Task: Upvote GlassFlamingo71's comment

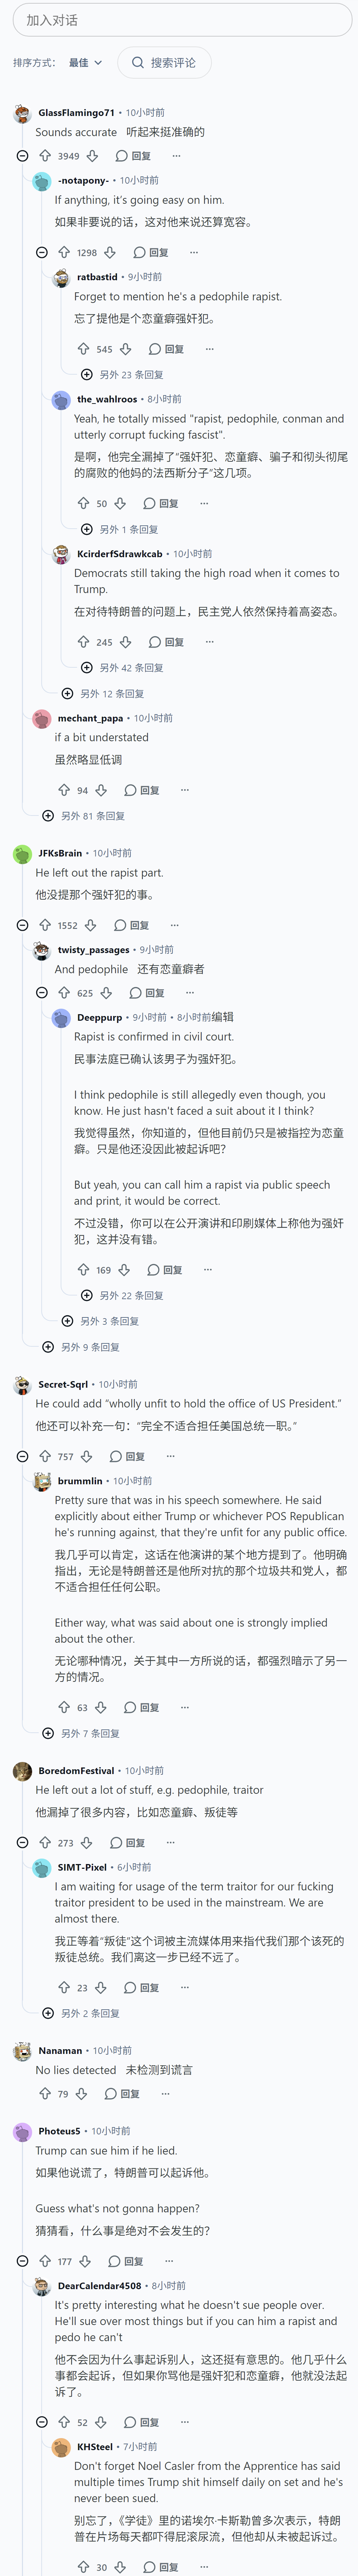Action: pyautogui.click(x=45, y=156)
